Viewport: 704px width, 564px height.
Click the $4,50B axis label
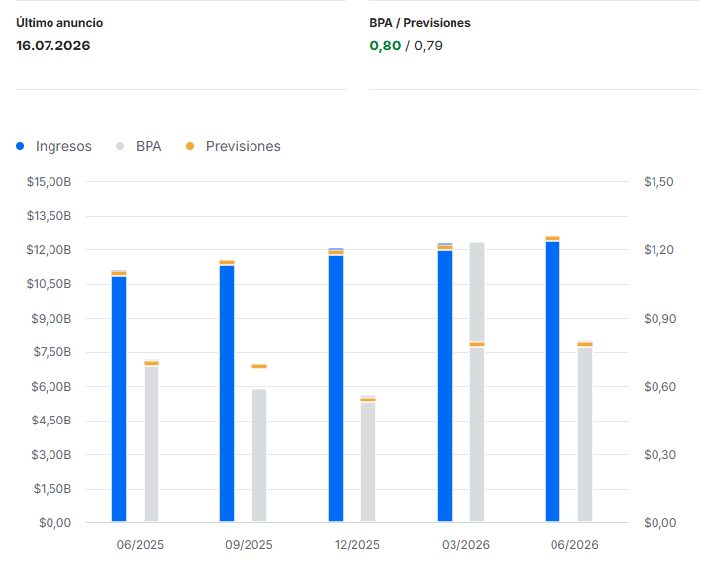[51, 421]
